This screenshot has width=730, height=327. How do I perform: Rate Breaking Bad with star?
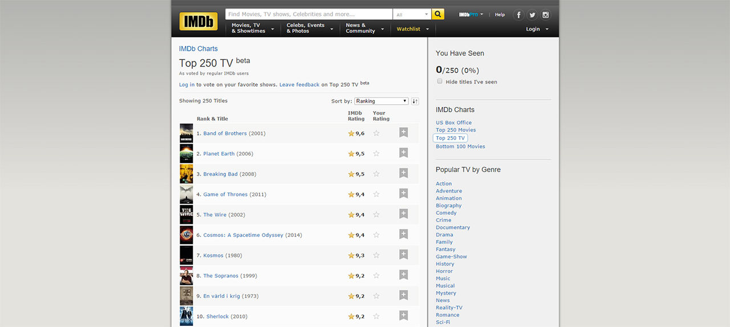(x=376, y=174)
